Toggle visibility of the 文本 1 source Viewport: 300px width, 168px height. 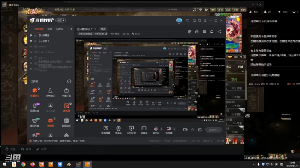[x=31, y=57]
